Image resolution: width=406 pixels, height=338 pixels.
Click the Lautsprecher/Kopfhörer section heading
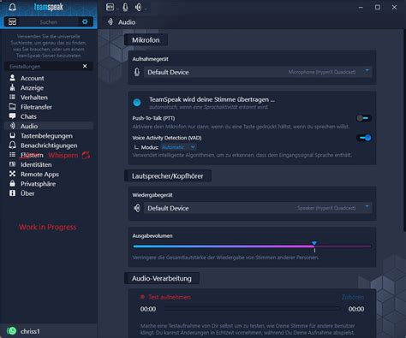coord(168,176)
